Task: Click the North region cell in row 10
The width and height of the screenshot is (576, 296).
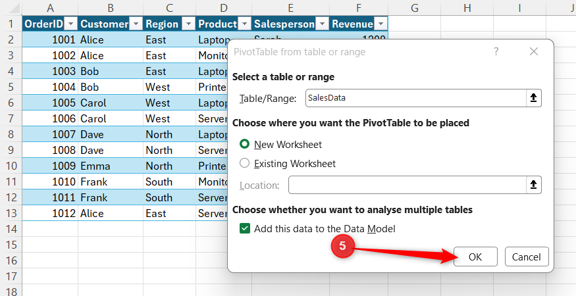Action: click(169, 166)
